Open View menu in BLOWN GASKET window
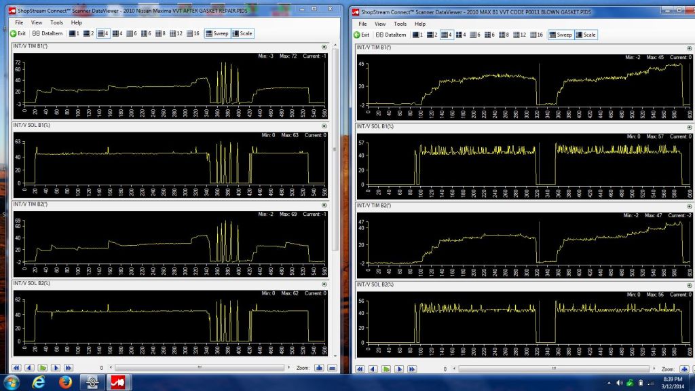Image resolution: width=695 pixels, height=391 pixels. pos(380,24)
